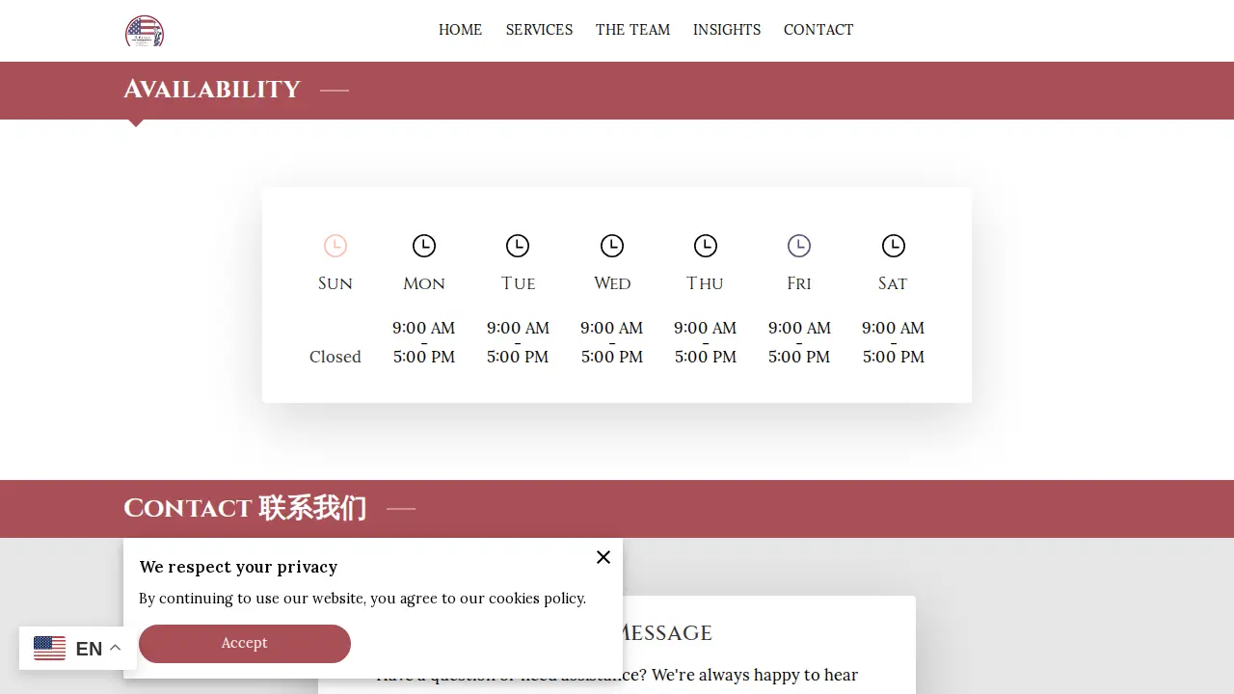Expand the EN language selector arrow
Image resolution: width=1234 pixels, height=694 pixels.
click(x=116, y=648)
